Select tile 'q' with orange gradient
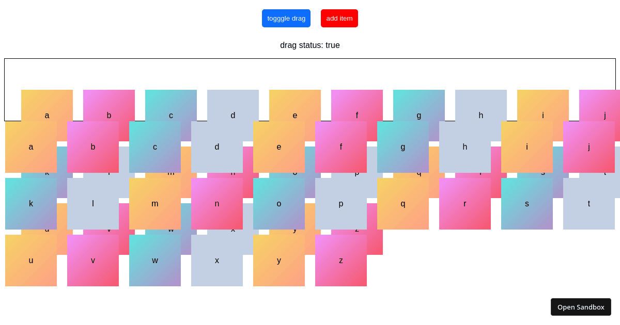This screenshot has width=620, height=325. tap(402, 204)
